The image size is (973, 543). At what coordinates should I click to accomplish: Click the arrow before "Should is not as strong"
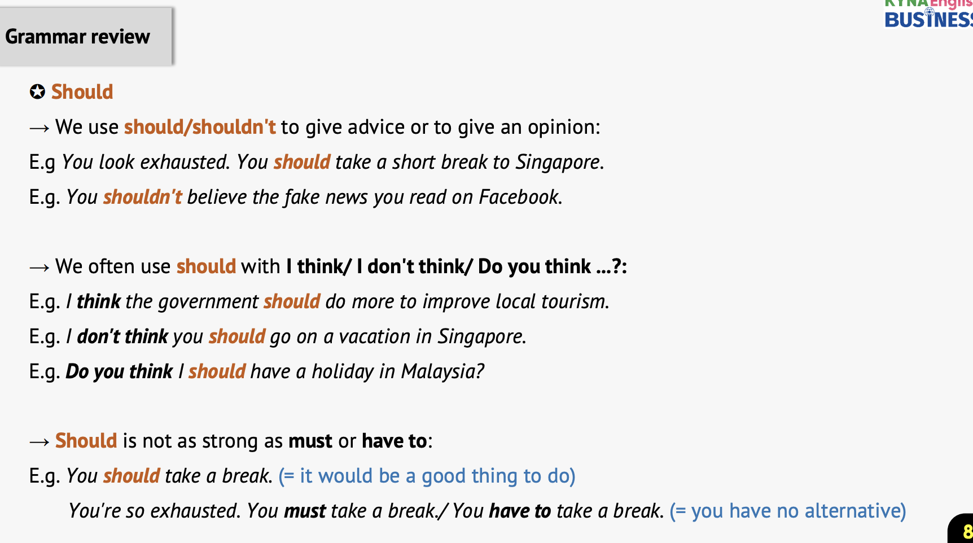tap(40, 442)
